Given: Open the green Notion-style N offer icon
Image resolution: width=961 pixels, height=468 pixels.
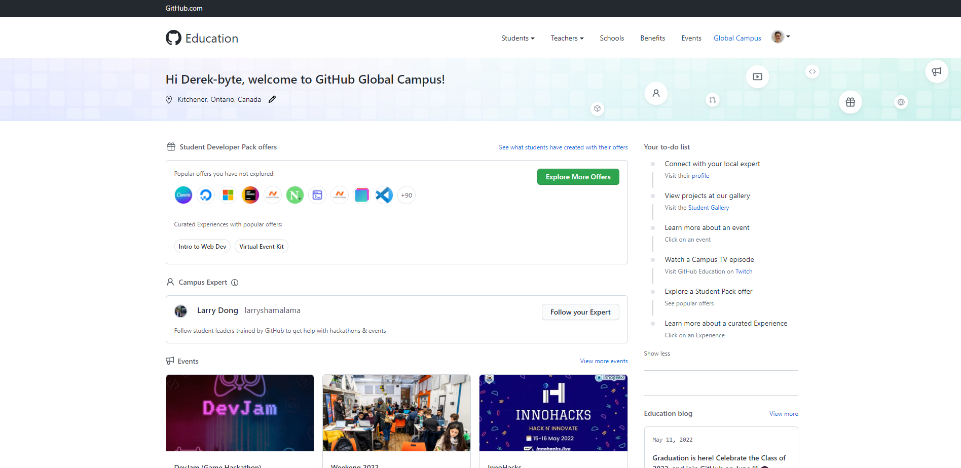Looking at the screenshot, I should coord(295,195).
